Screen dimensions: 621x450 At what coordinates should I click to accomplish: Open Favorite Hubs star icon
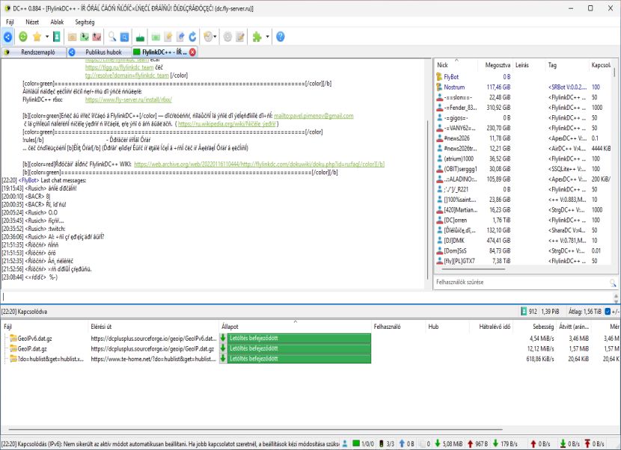click(x=37, y=37)
